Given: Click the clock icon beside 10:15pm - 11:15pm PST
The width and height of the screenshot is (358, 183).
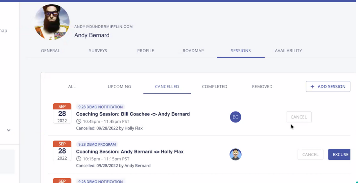Looking at the screenshot, I should click(x=79, y=158).
